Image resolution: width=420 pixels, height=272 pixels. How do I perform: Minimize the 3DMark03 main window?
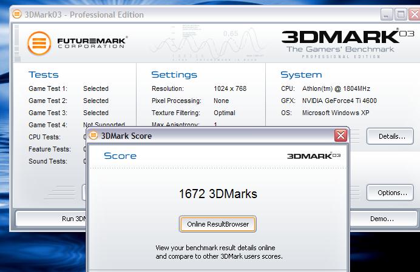point(387,15)
